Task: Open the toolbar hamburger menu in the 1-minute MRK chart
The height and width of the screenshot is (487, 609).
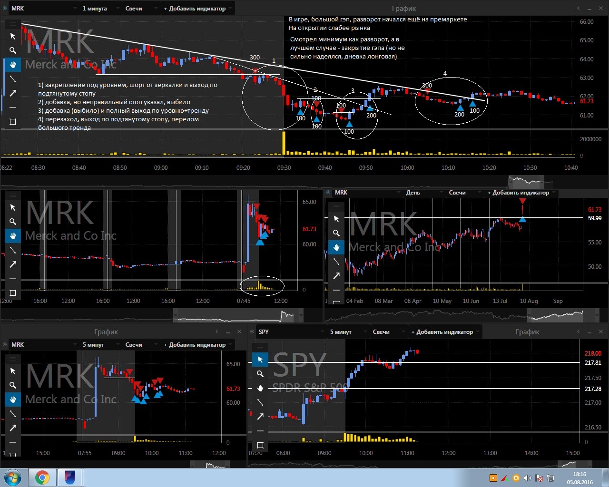Action: (x=13, y=24)
